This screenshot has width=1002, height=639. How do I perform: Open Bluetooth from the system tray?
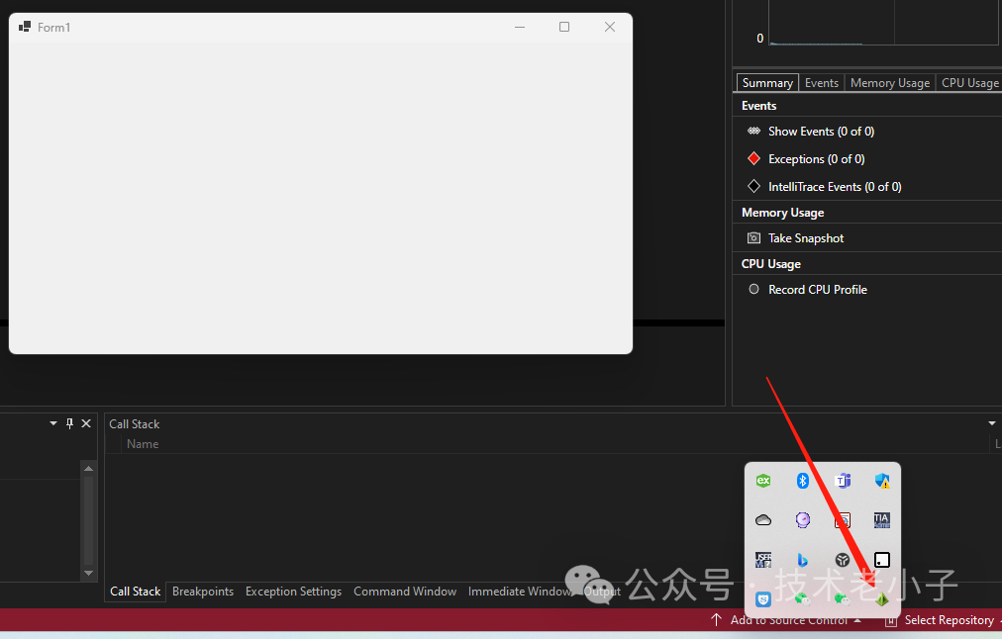tap(803, 481)
